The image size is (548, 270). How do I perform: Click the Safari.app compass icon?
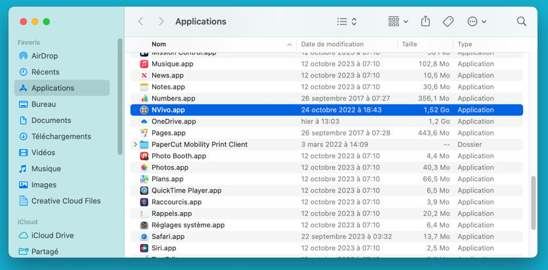(x=144, y=236)
